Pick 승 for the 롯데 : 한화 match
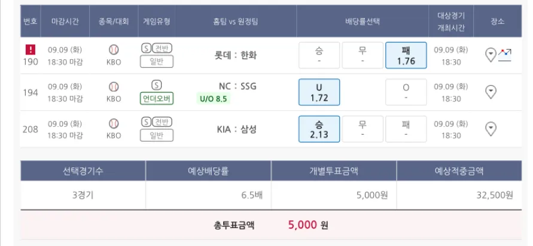 (319, 55)
